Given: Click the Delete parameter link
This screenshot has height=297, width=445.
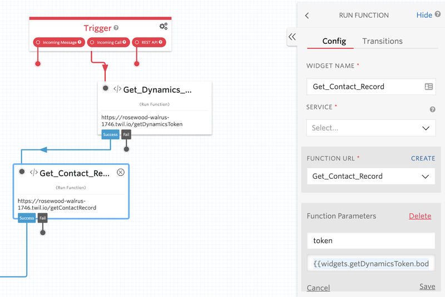Looking at the screenshot, I should [x=419, y=216].
